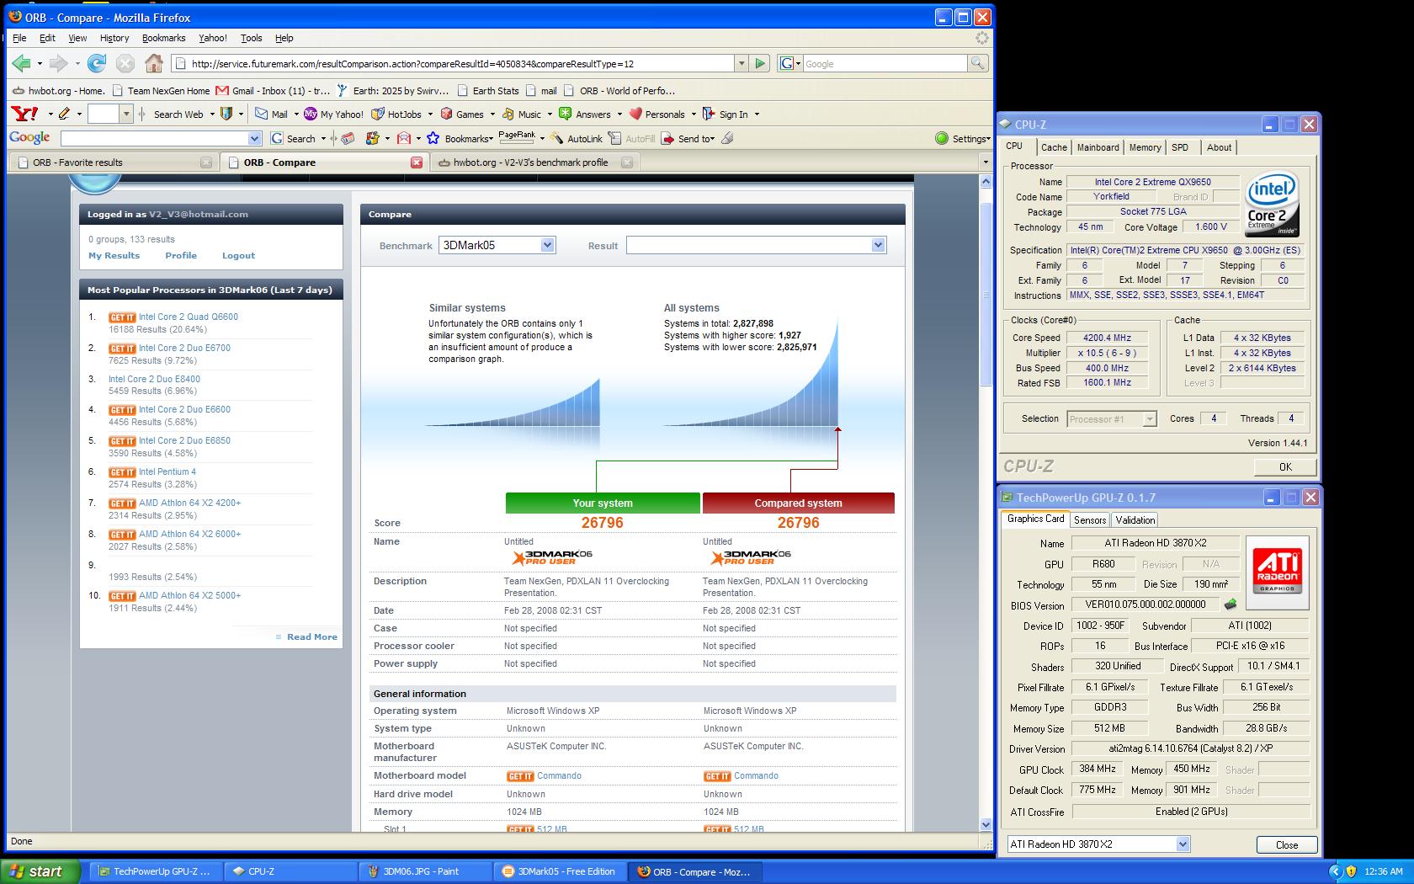Image resolution: width=1414 pixels, height=884 pixels.
Task: Open Personals on the Yahoo toolbar
Action: pyautogui.click(x=658, y=114)
